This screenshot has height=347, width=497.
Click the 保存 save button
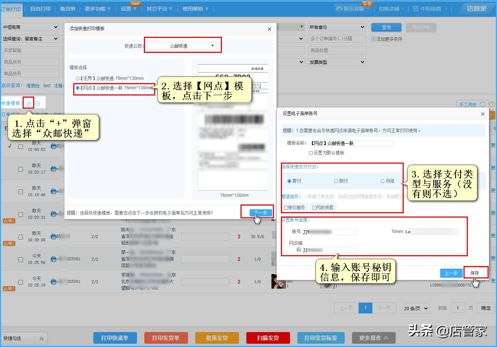click(x=476, y=272)
